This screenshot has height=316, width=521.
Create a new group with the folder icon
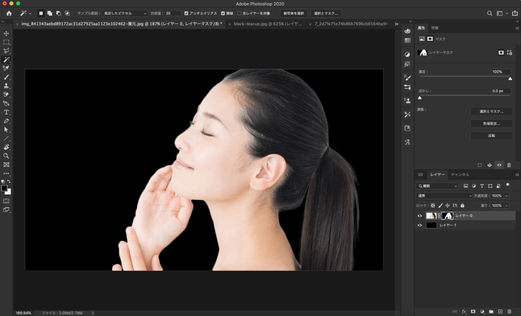click(x=491, y=311)
